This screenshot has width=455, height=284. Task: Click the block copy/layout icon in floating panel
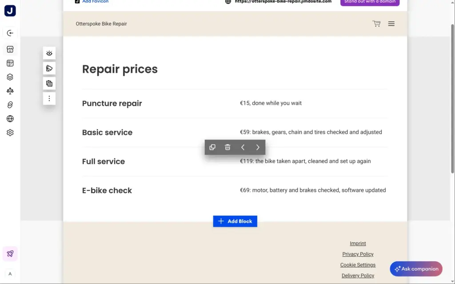[x=49, y=83]
